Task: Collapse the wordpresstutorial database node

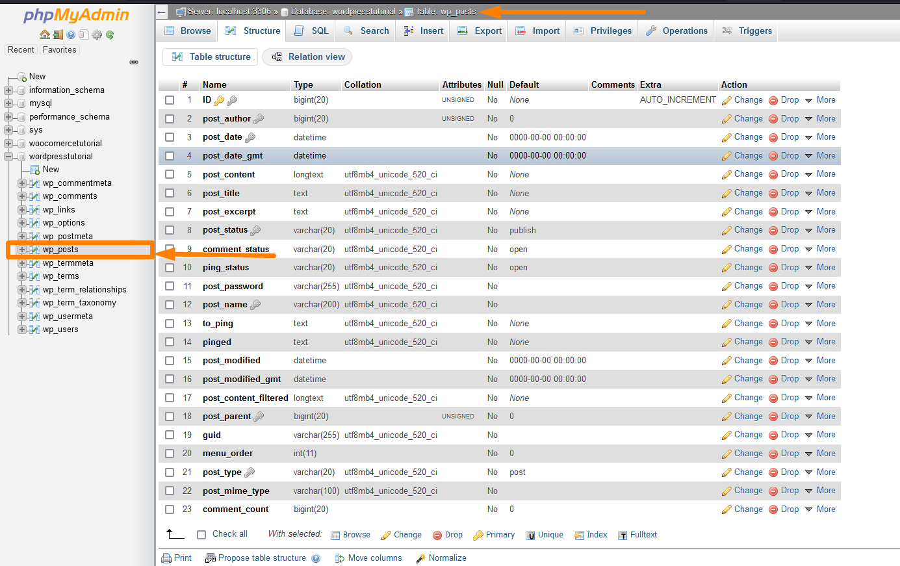Action: coord(8,157)
